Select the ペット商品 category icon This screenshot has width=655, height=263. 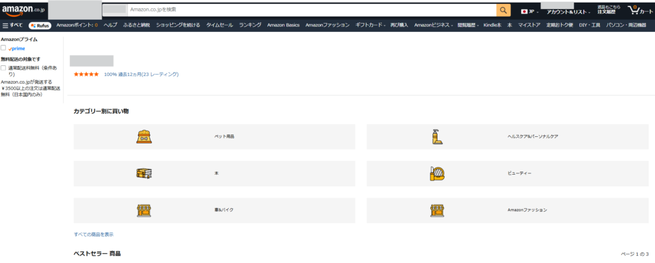point(143,136)
